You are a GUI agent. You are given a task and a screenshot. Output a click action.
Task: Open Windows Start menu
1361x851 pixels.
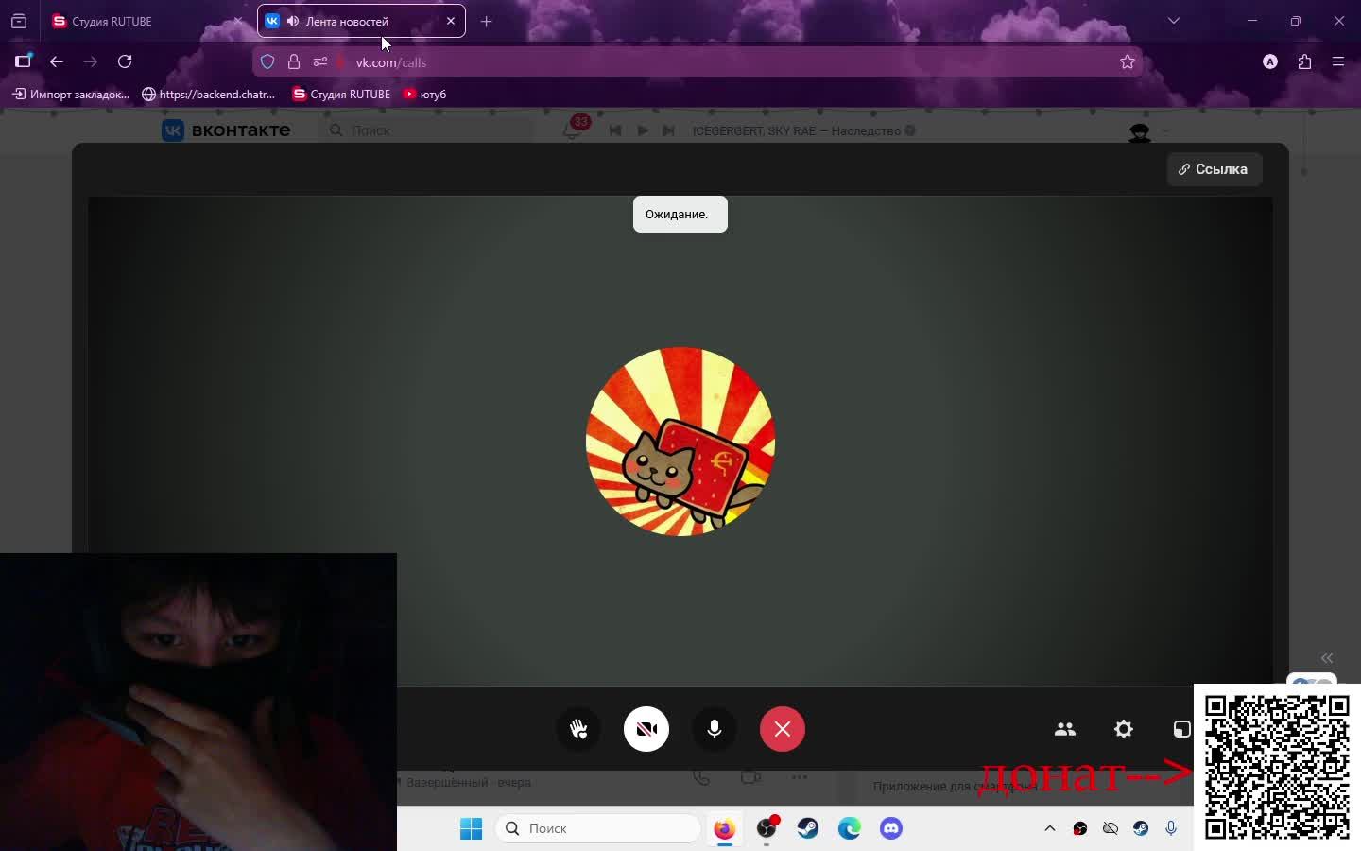(471, 828)
